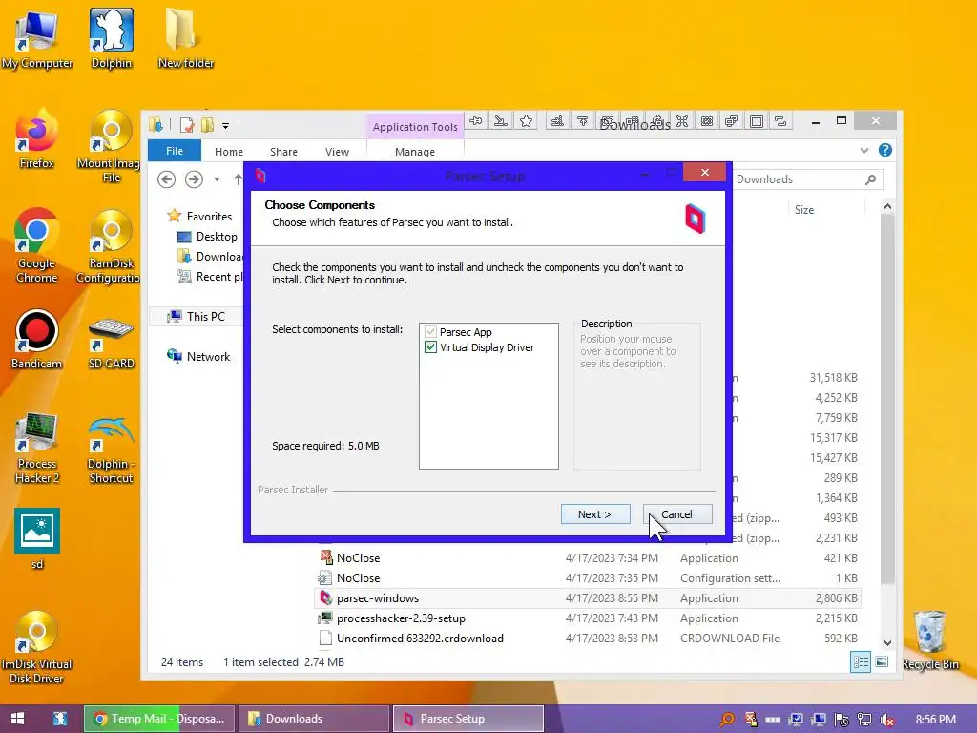Screen dimensions: 977x733
Task: Open the Process Hacker 2 desktop shortcut
Action: pos(37,449)
